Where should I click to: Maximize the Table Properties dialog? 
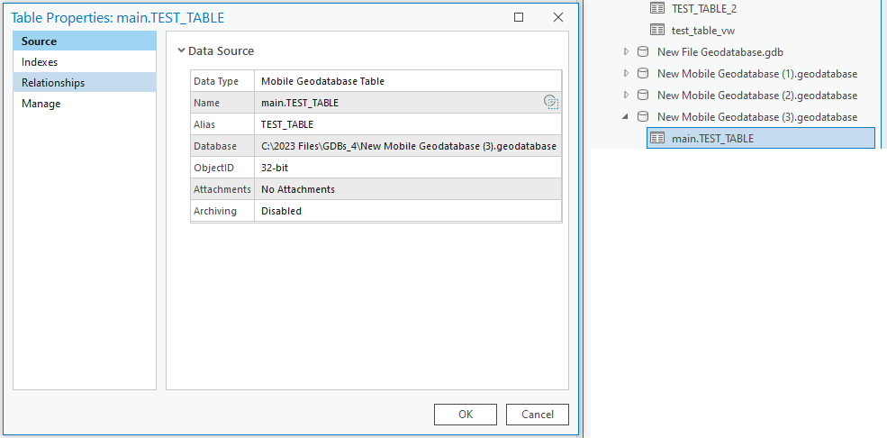tap(519, 17)
